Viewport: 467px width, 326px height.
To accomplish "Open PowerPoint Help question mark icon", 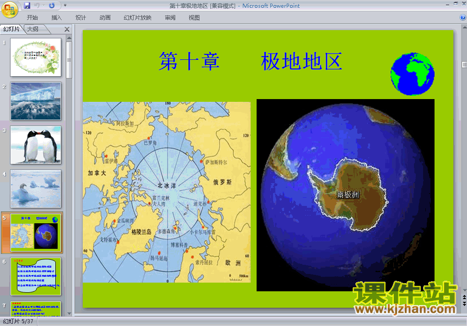I will click(x=463, y=17).
